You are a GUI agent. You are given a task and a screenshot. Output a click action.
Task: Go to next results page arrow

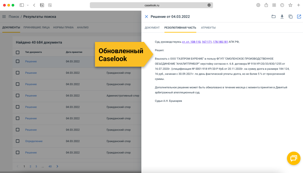(x=57, y=167)
